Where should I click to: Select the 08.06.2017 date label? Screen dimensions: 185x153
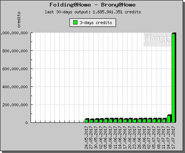pyautogui.click(x=111, y=137)
